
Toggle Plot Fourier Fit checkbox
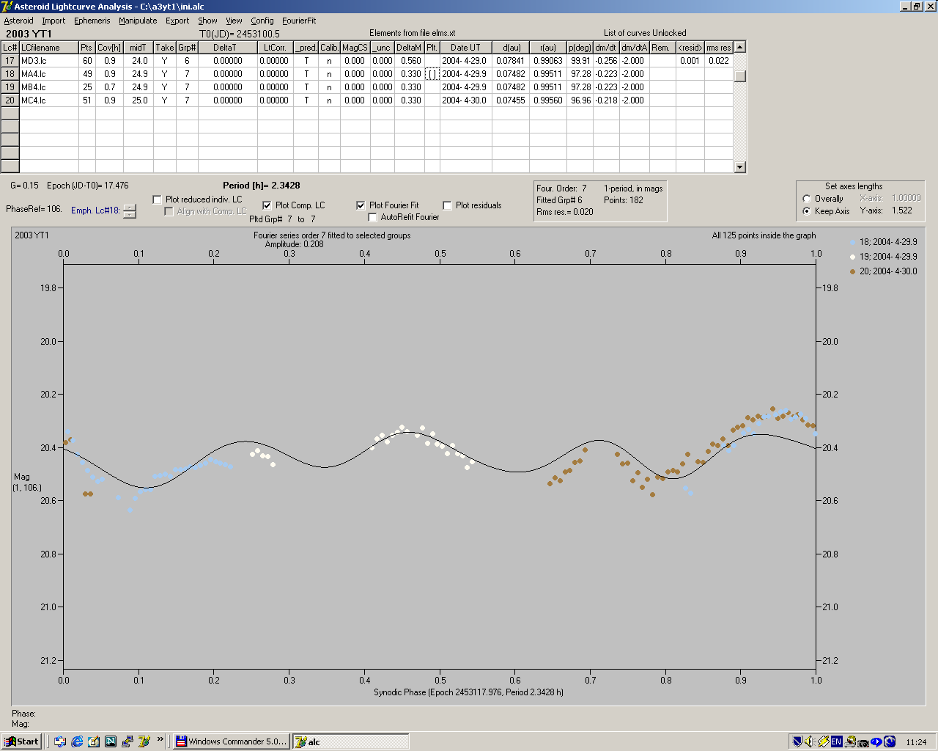pos(361,205)
